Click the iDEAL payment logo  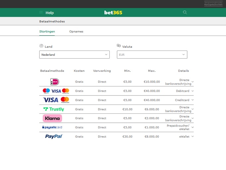[55, 82]
